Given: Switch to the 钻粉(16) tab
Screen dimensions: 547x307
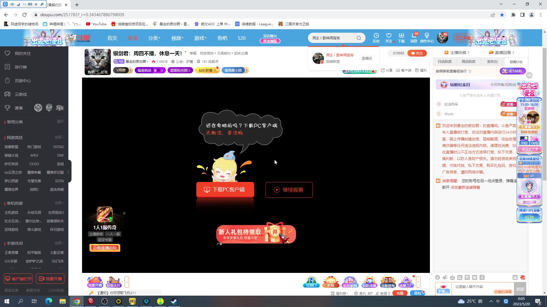Looking at the screenshot, I should coord(516,62).
